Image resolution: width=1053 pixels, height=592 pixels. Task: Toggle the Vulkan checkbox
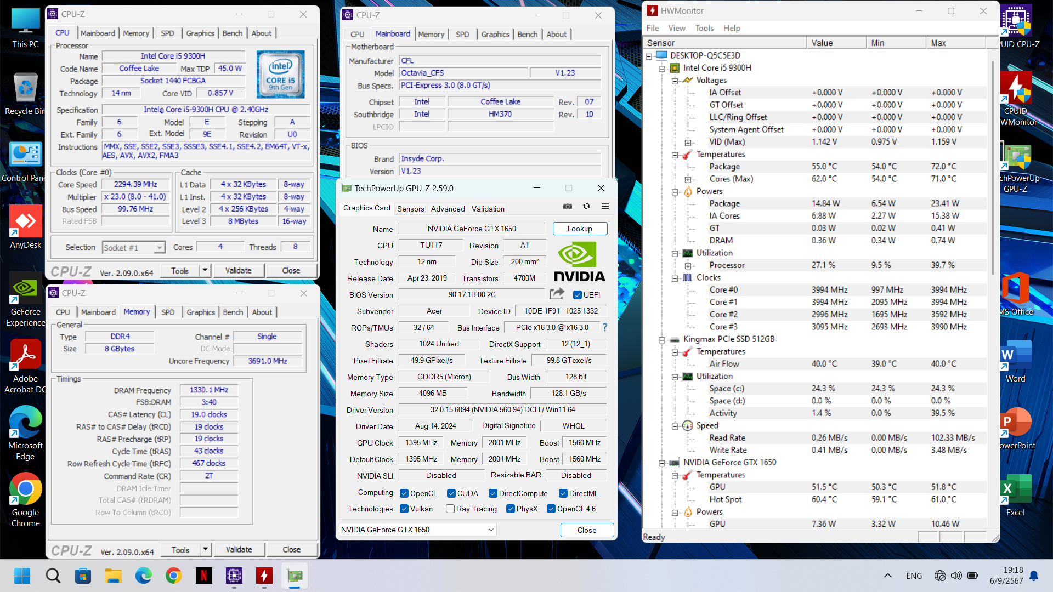coord(404,509)
